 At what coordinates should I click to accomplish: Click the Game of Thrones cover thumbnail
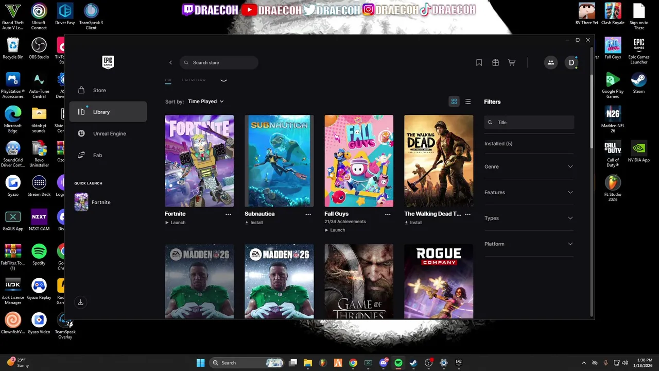[359, 281]
